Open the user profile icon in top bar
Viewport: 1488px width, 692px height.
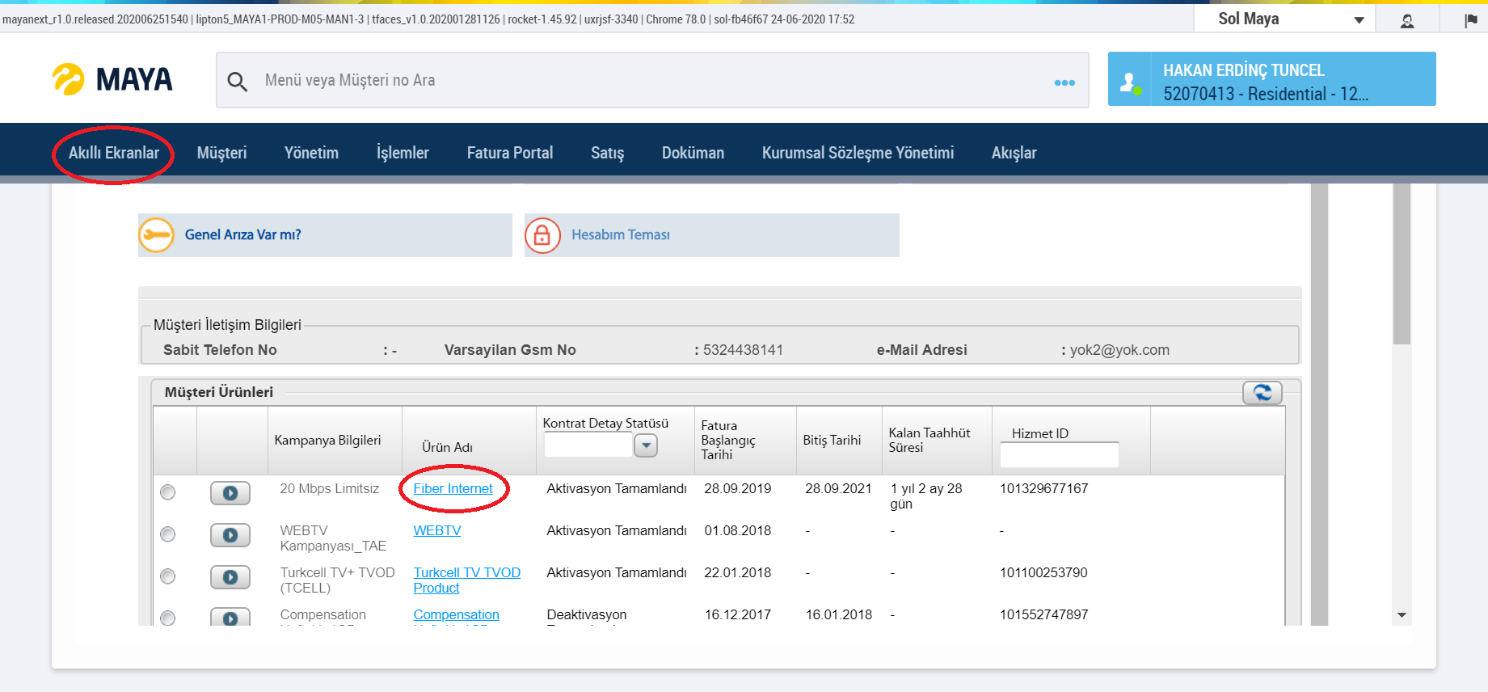[x=1407, y=20]
